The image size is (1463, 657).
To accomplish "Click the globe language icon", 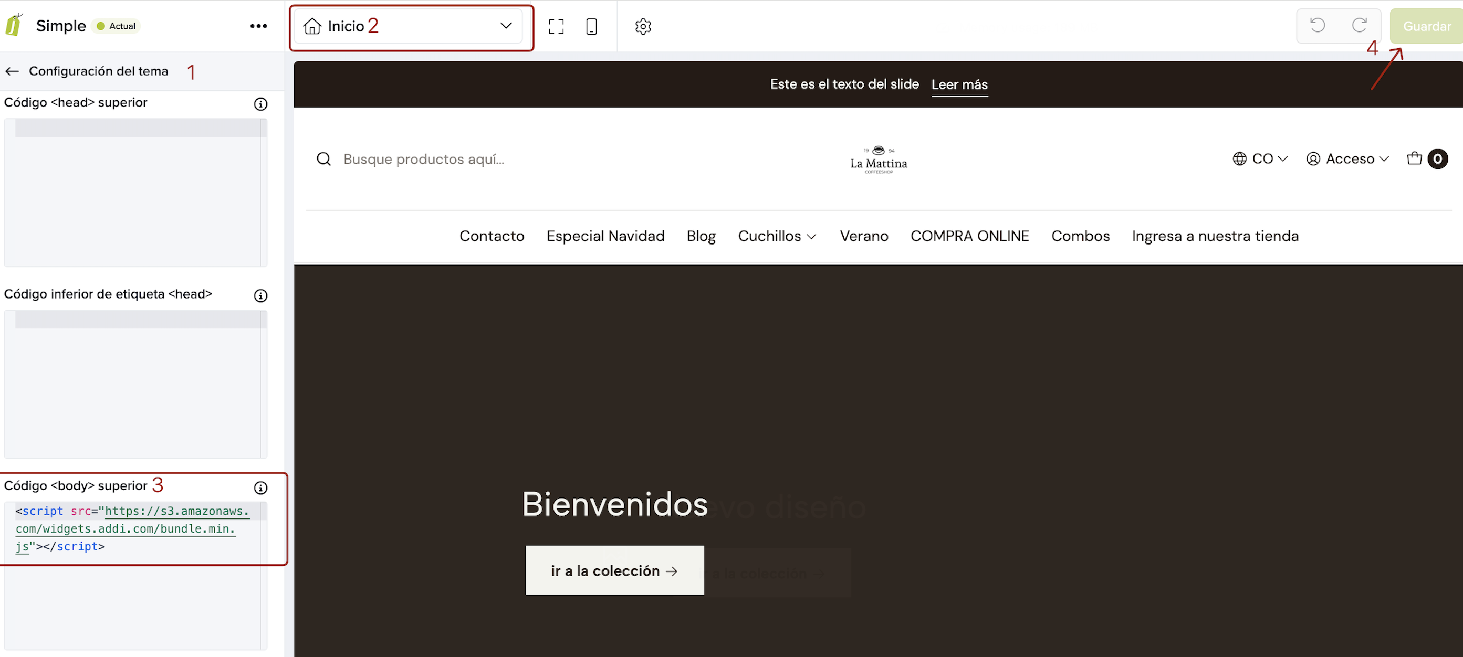I will (x=1239, y=159).
